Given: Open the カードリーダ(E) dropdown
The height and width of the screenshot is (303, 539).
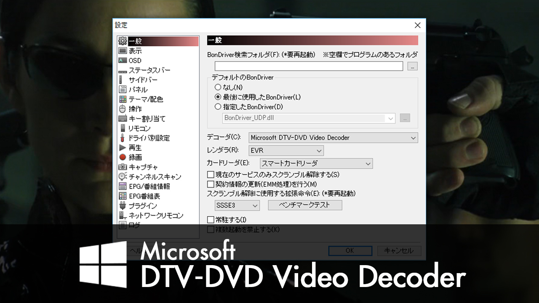Looking at the screenshot, I should point(316,163).
